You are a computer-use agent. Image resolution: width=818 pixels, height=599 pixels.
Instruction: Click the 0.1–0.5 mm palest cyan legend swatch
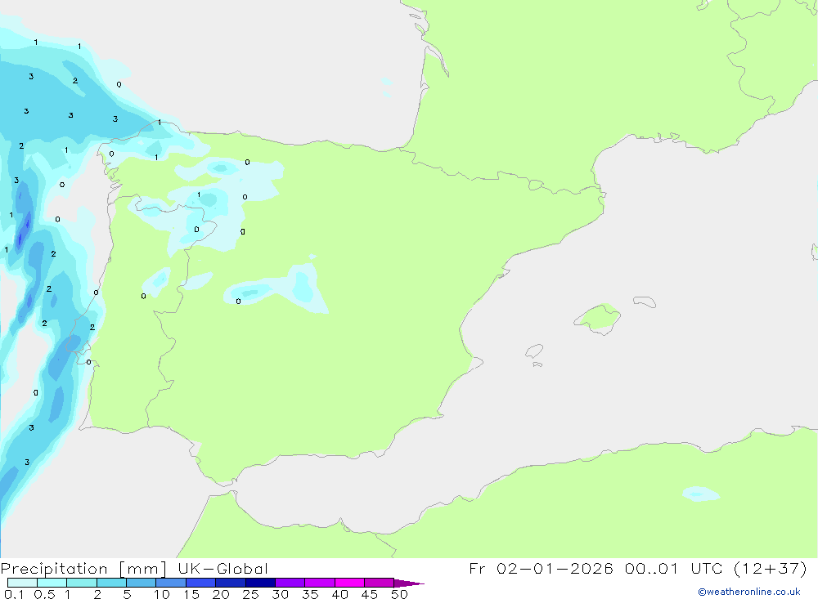[22, 583]
